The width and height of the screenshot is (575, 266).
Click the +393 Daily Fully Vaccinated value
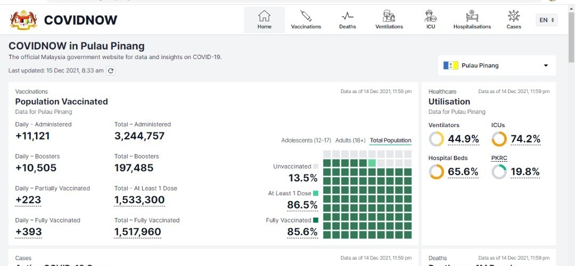pos(29,232)
